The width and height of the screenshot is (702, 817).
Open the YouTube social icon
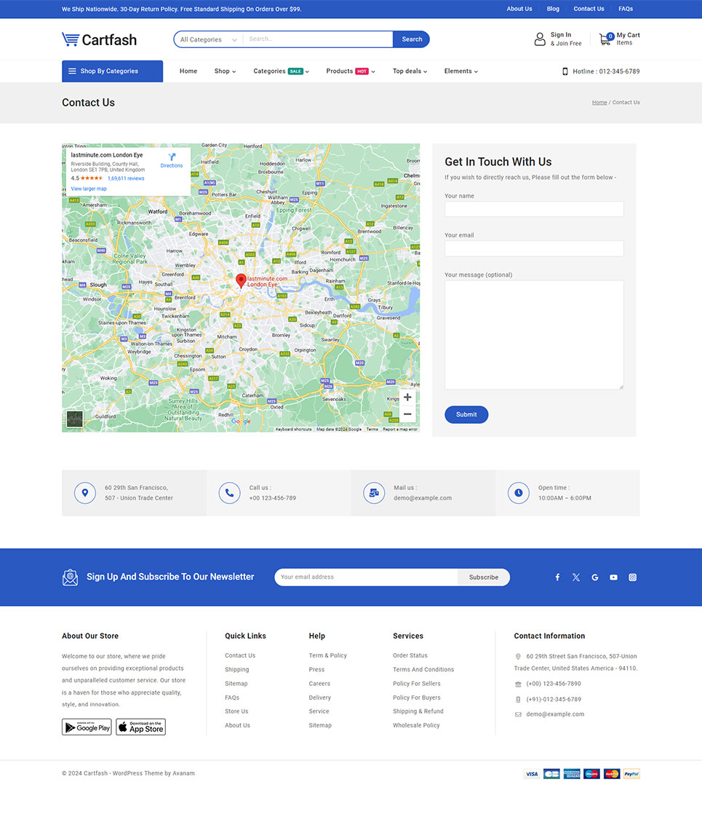[613, 577]
